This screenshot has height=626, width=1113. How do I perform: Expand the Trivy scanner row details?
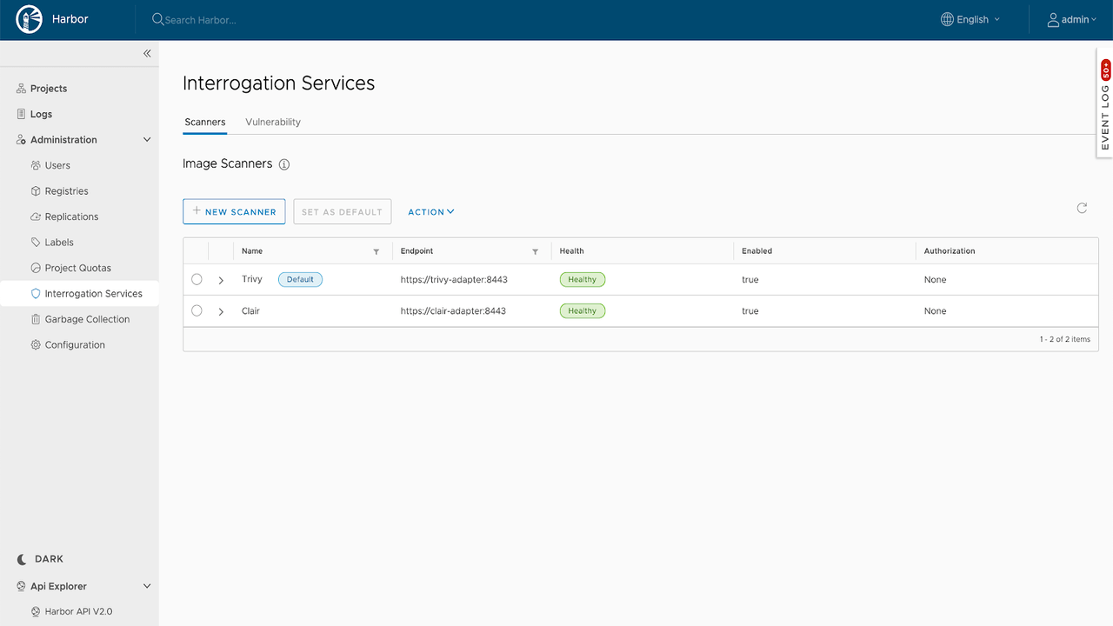click(x=221, y=280)
